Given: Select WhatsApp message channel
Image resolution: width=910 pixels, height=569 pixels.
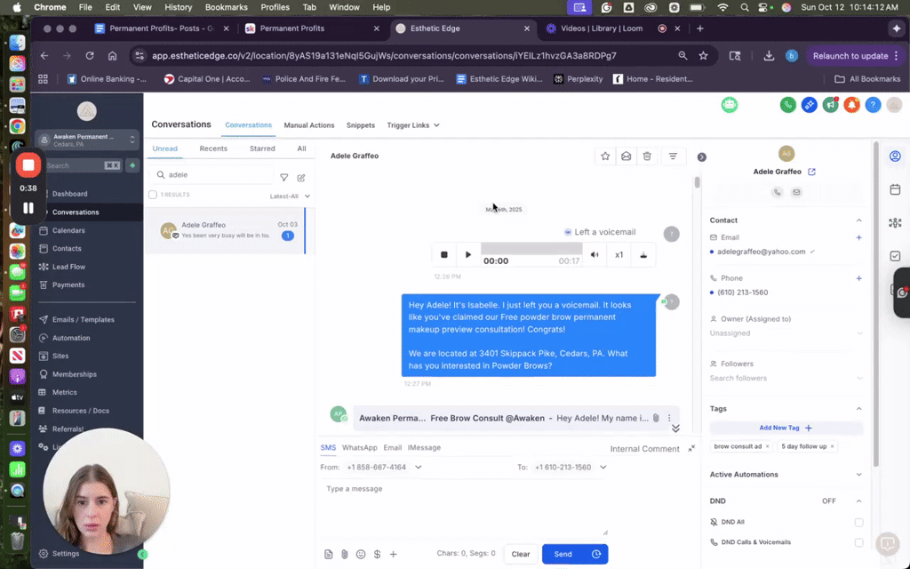Looking at the screenshot, I should 359,448.
